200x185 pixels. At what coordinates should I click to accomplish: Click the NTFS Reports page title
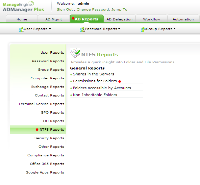[x=100, y=54]
